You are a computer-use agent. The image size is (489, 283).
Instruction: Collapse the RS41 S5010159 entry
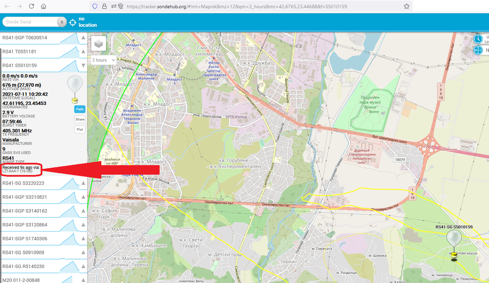click(x=83, y=65)
